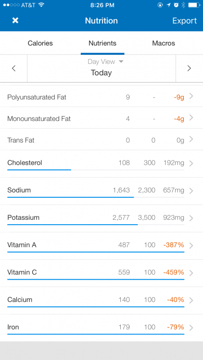Screen dimensions: 203x360
Task: Go to previous day with left arrow
Action: (13, 68)
